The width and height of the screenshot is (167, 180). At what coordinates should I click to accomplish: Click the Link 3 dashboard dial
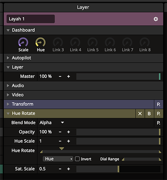point(58,43)
